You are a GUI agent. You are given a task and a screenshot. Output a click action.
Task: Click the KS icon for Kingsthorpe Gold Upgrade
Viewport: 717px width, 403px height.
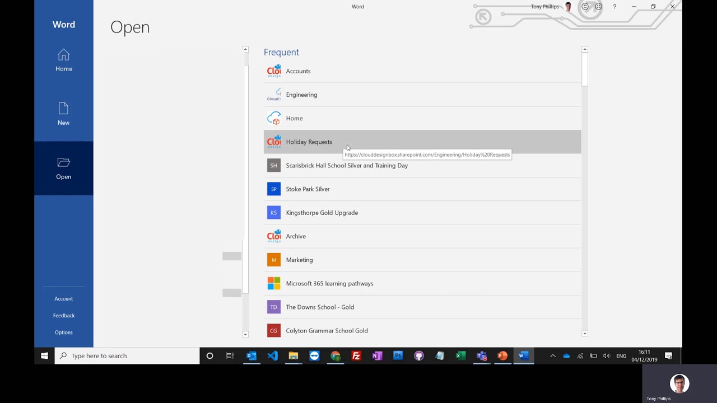[x=273, y=213]
